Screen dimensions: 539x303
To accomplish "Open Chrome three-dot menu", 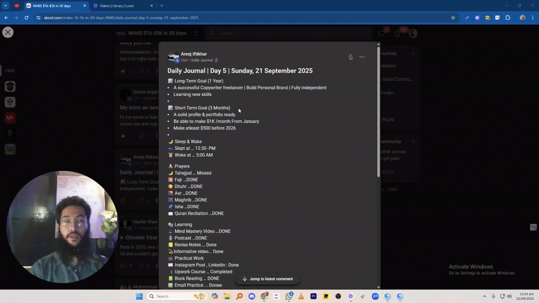I will [533, 17].
